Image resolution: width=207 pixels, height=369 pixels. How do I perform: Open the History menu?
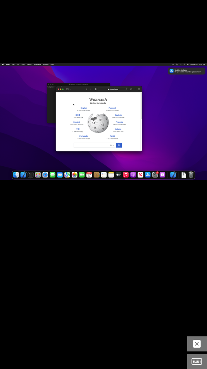(29, 64)
